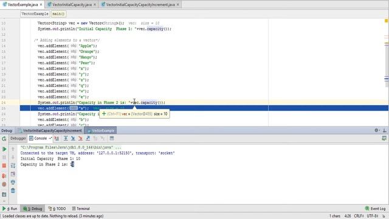
Task: Click the Drop Frame icon
Action: 95,138
